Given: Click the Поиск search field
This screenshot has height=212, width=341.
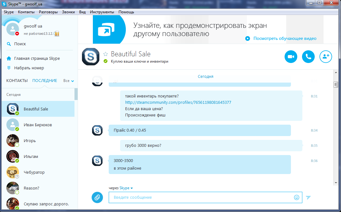Looking at the screenshot, I should (x=20, y=44).
